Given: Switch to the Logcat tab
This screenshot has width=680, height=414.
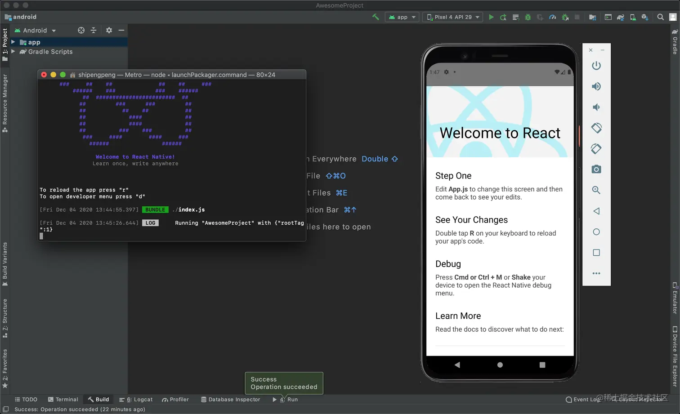Looking at the screenshot, I should 136,400.
